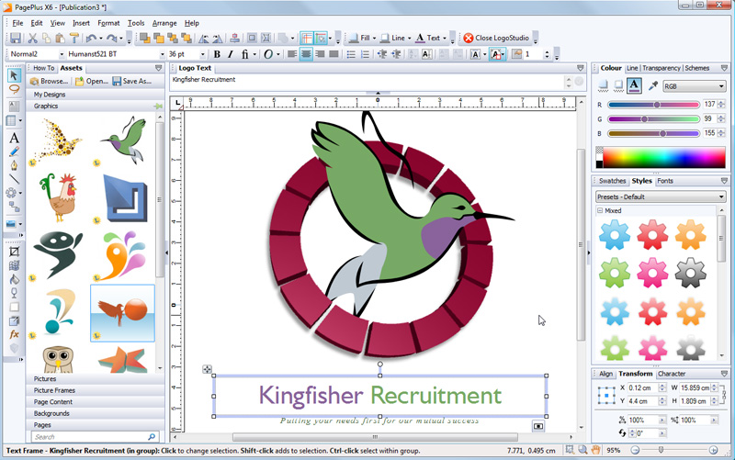Click the Bring to Front icon

tap(145, 38)
